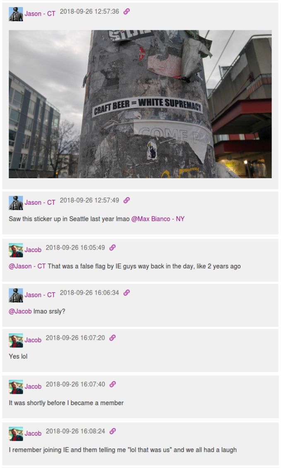Screen dimensions: 281x468
Task: Click permalink icon on 16:07:20 message
Action: click(112, 337)
